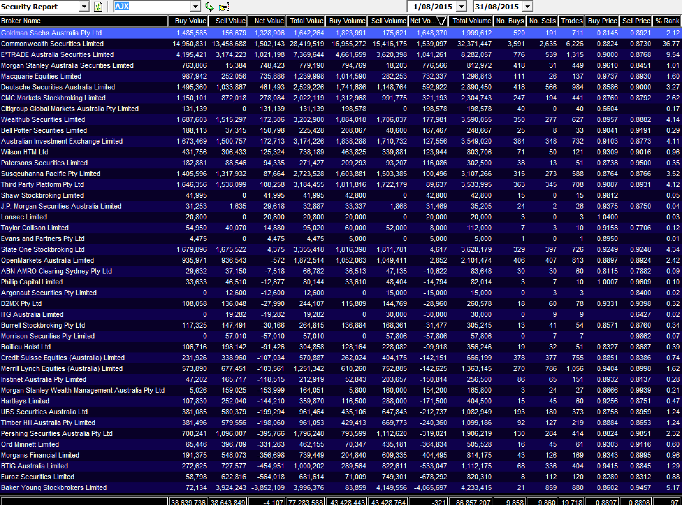Select E*TRADE Australia Securities Limited row
Image resolution: width=682 pixels, height=505 pixels.
click(x=340, y=55)
